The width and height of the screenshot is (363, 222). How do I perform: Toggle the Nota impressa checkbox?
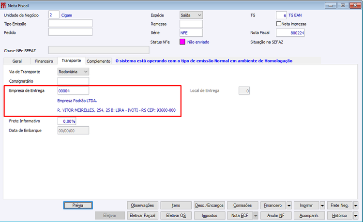pyautogui.click(x=279, y=24)
